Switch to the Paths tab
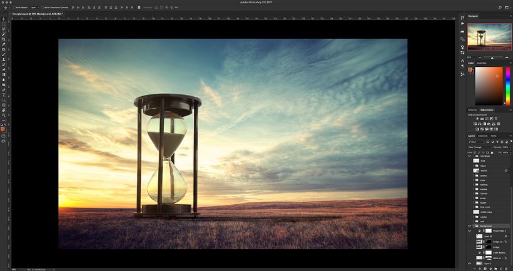The width and height of the screenshot is (513, 271). click(x=494, y=136)
